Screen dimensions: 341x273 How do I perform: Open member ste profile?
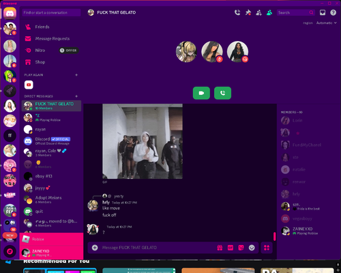click(308, 157)
